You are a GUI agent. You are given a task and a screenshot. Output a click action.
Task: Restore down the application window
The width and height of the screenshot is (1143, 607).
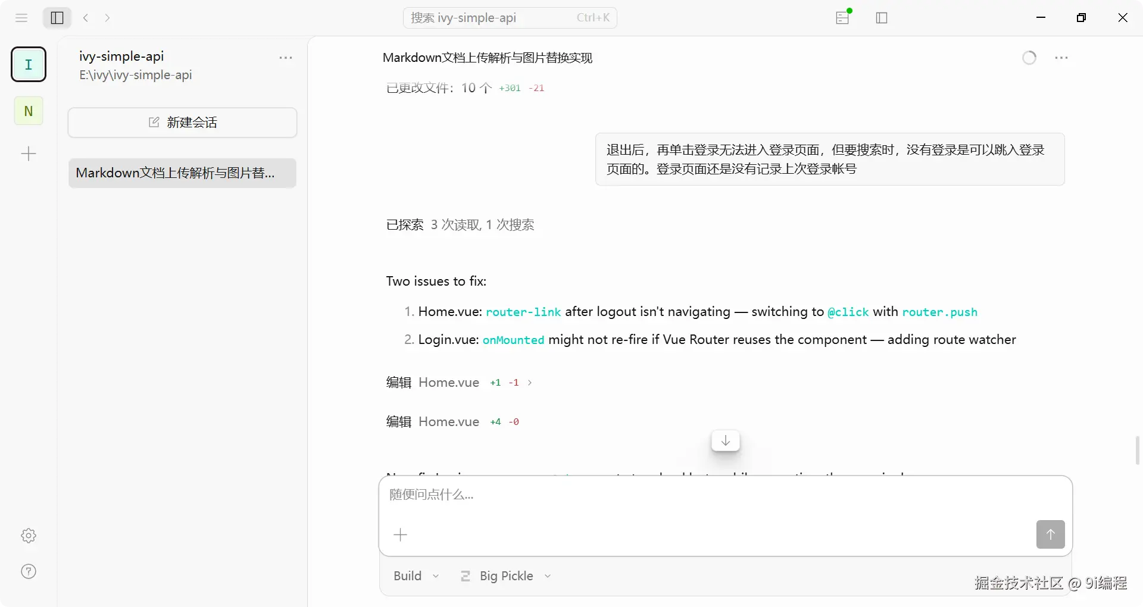(x=1082, y=18)
